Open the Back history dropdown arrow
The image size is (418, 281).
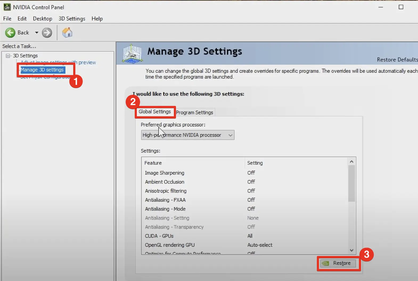(36, 33)
